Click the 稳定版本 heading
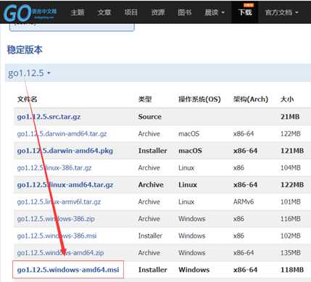Viewport: 311px width, 282px height. click(25, 50)
